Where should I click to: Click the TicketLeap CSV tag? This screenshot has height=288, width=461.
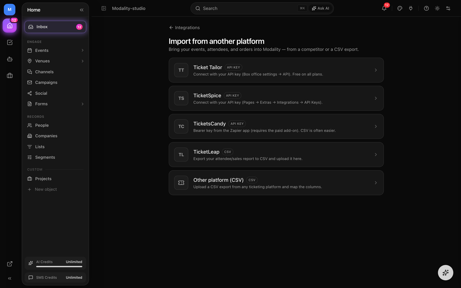point(228,152)
